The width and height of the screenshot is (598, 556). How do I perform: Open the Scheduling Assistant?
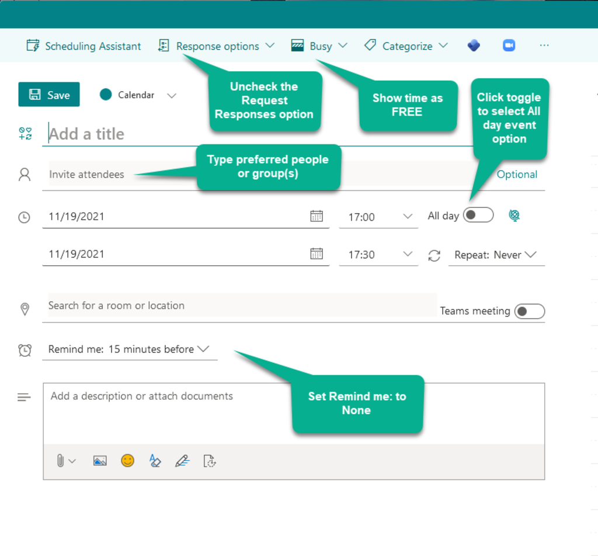click(x=83, y=46)
